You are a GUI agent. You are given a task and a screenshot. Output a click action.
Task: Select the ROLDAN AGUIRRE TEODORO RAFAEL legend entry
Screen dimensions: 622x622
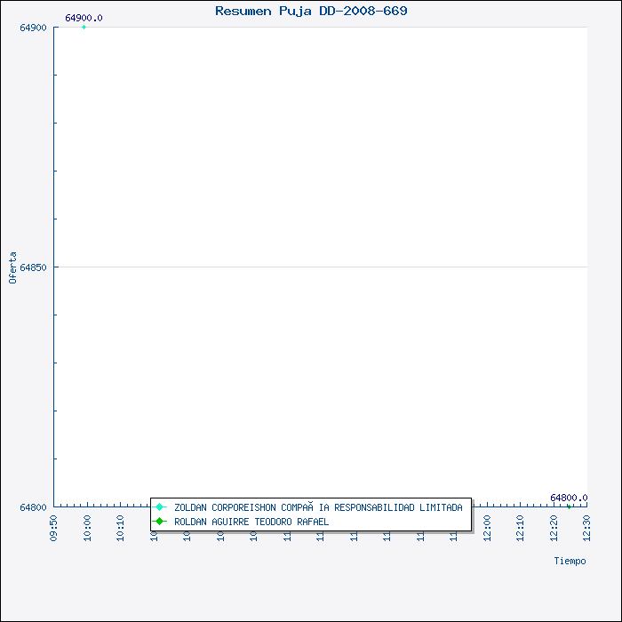click(251, 522)
